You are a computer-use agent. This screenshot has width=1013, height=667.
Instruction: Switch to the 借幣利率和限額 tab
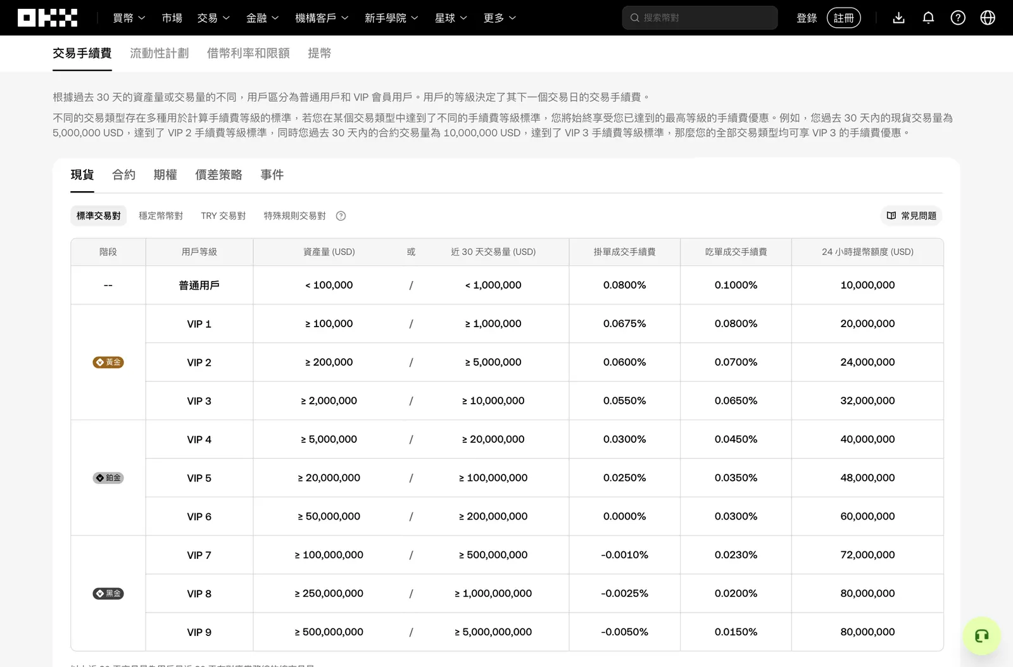(248, 53)
